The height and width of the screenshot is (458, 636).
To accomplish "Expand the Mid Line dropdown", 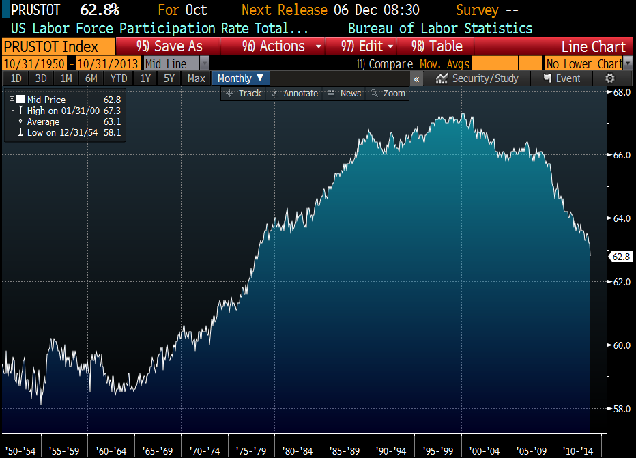I will [x=204, y=63].
